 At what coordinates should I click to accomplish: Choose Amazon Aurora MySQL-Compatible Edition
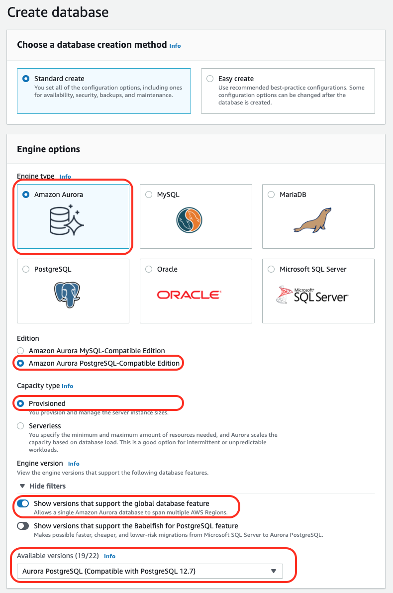point(20,351)
